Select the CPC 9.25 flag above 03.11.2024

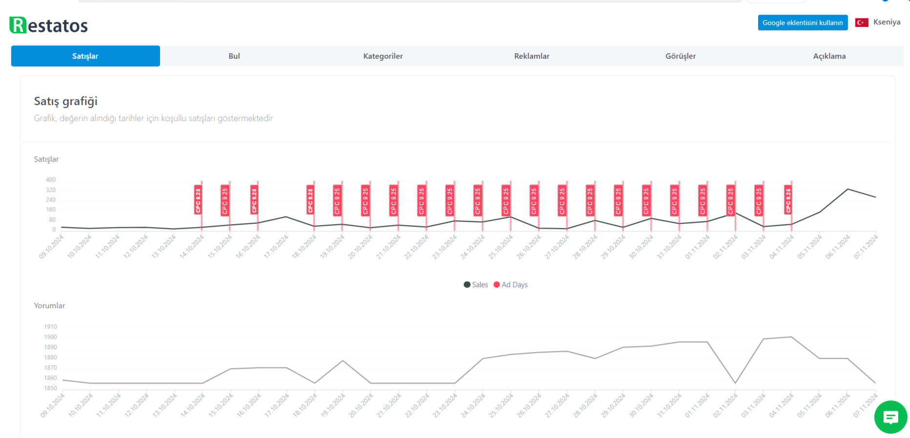click(759, 200)
